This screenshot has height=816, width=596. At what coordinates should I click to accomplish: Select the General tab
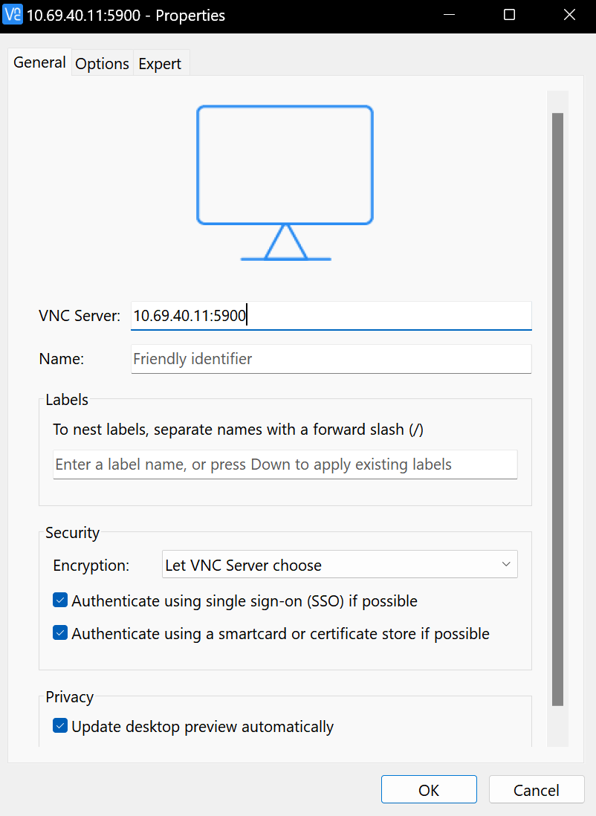(39, 62)
